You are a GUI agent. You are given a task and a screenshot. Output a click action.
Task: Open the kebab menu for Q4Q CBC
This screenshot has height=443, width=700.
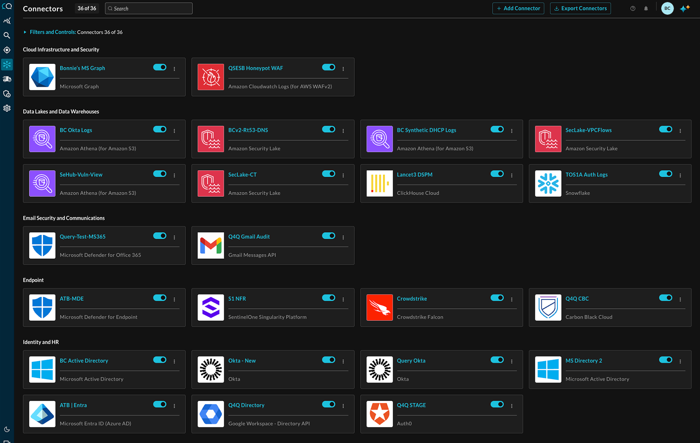[680, 300]
